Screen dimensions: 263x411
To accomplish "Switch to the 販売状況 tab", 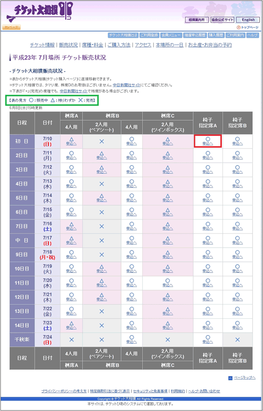I will pos(69,44).
